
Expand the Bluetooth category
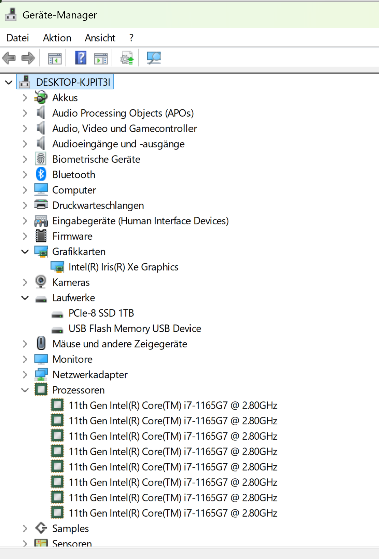click(25, 175)
